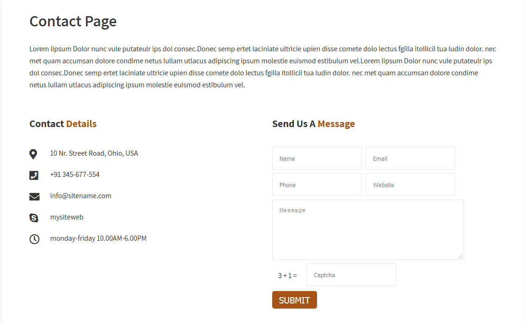Viewport: 525px width, 322px height.
Task: Grab the Message box resize handle
Action: [x=461, y=256]
